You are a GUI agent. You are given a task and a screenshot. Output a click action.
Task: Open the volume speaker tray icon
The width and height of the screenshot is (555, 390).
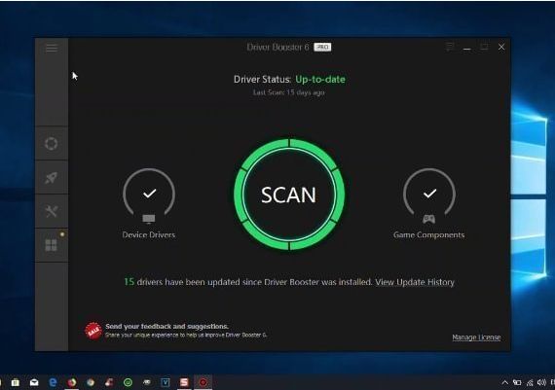(541, 382)
